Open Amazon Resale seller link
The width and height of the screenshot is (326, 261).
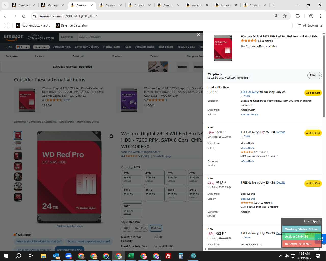click(x=249, y=115)
